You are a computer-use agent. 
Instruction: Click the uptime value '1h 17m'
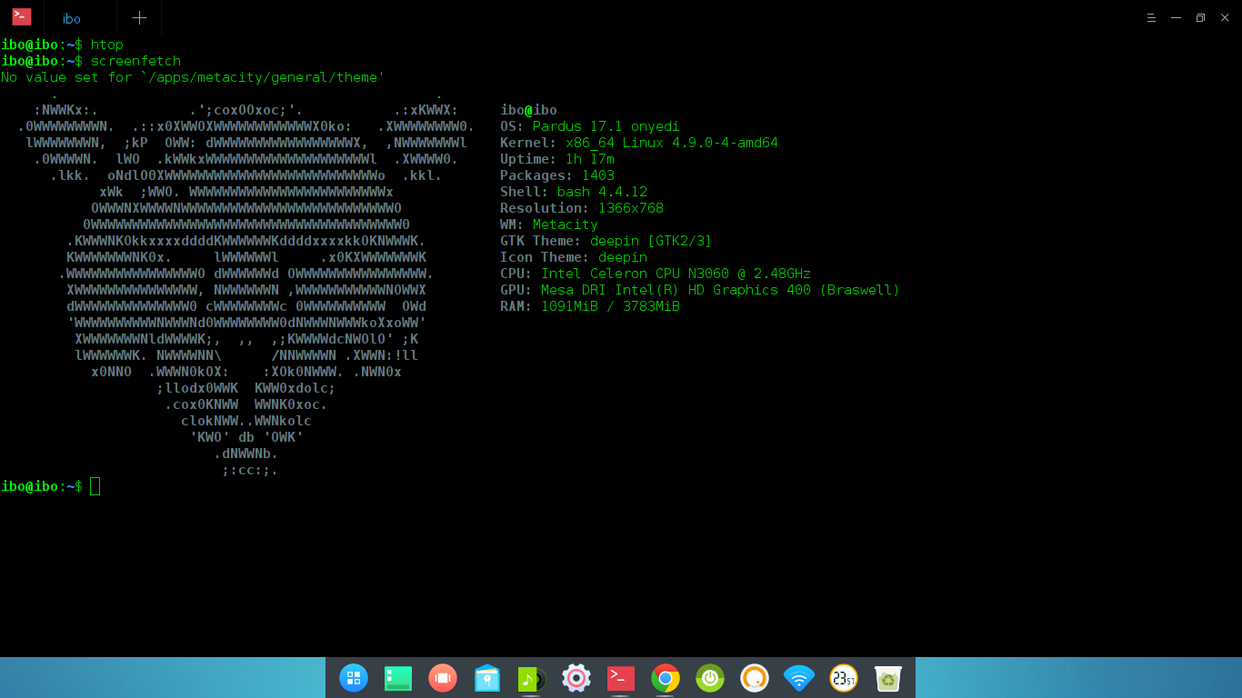(x=590, y=159)
